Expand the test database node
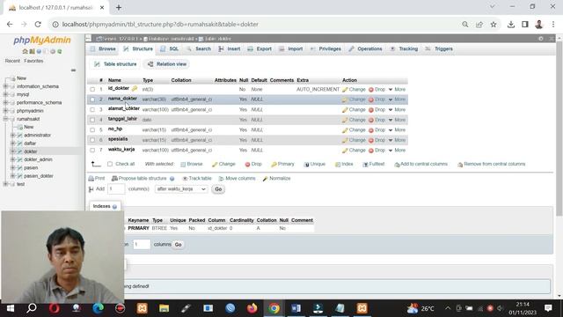Image resolution: width=563 pixels, height=317 pixels. coord(5,184)
